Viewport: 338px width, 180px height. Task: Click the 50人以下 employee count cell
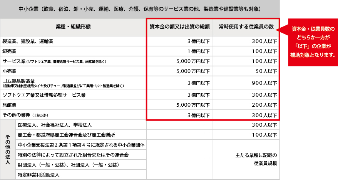point(266,71)
